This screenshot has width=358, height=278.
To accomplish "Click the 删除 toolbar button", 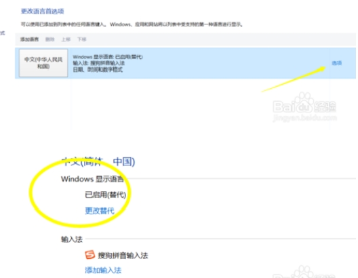I will (x=49, y=39).
